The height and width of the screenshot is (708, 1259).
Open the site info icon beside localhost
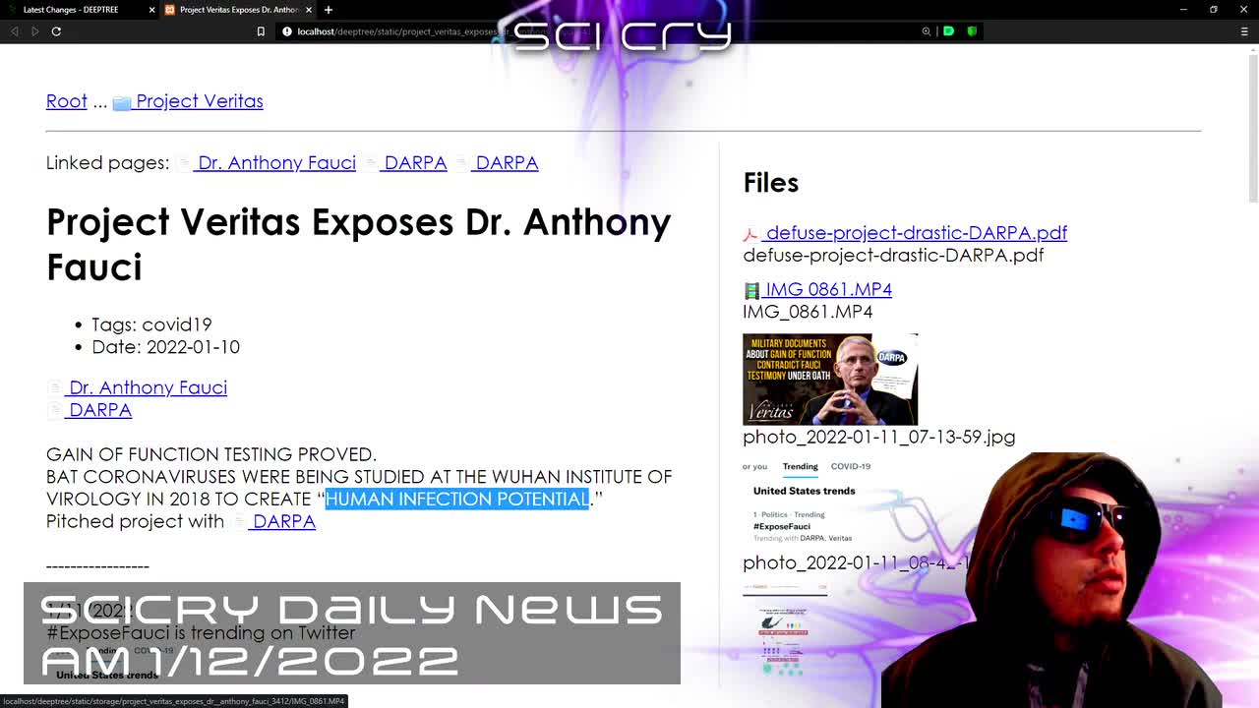(287, 31)
